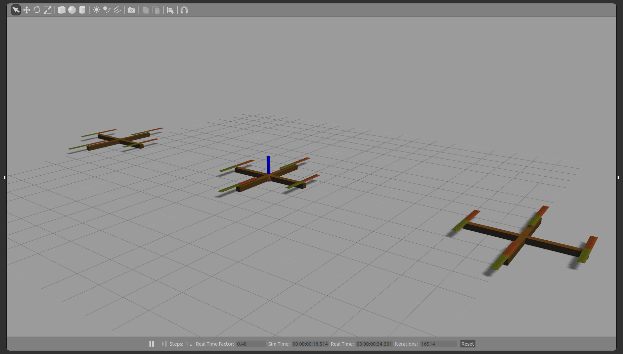The height and width of the screenshot is (354, 623).
Task: Click the copy icon
Action: tap(145, 10)
